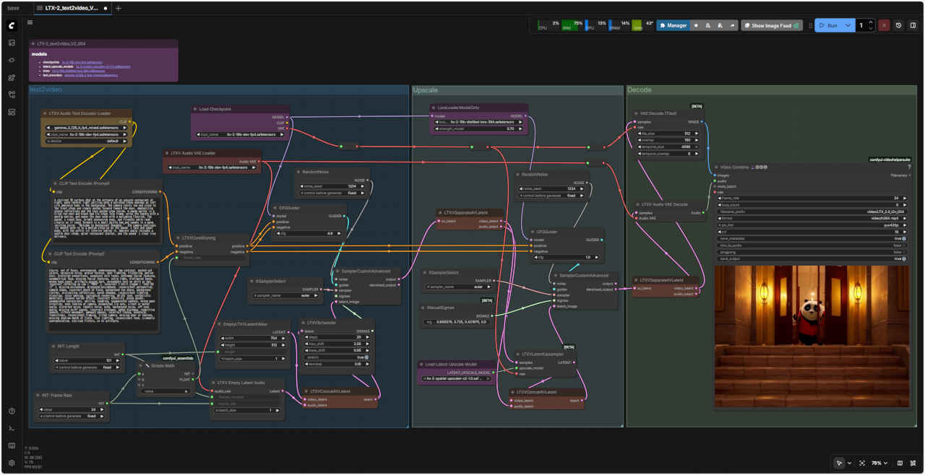Screen dimensions: 925x475
Task: Open the templates sidebar panel
Action: 12,112
